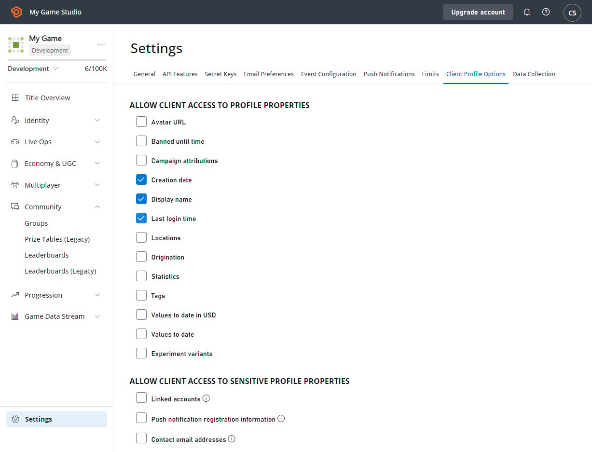
Task: Select the Client Profile Options tab
Action: coord(476,74)
